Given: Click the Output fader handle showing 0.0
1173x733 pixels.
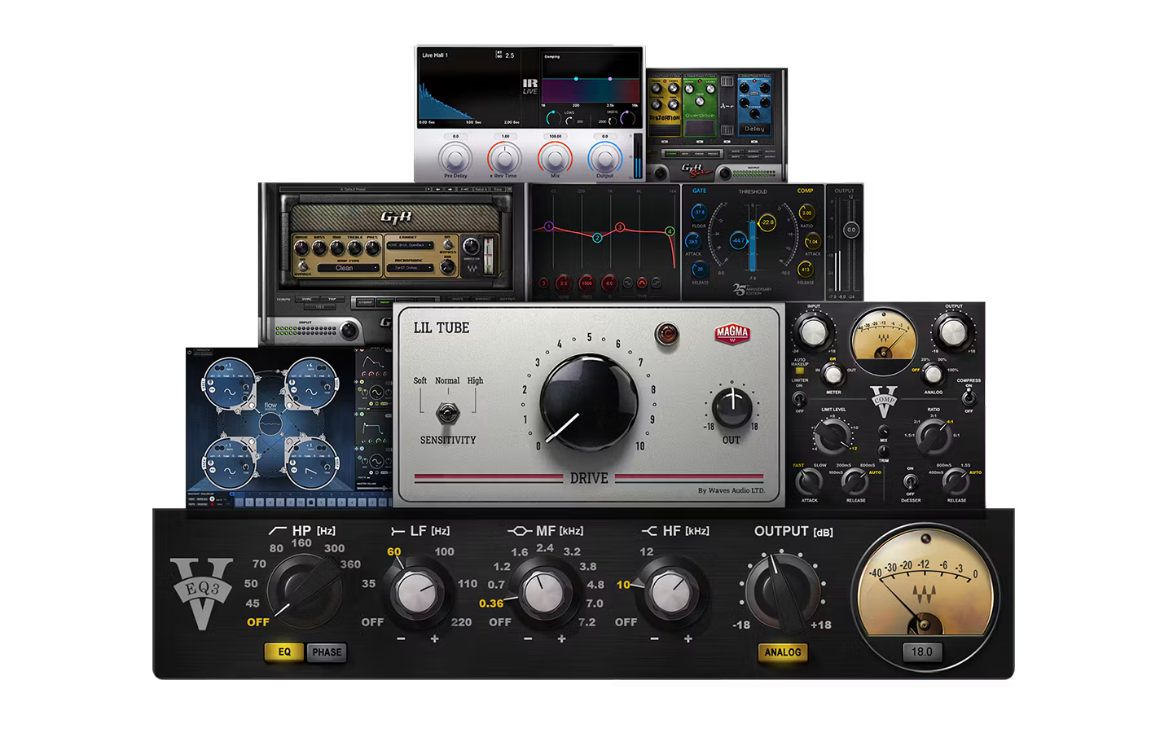Looking at the screenshot, I should tap(851, 230).
